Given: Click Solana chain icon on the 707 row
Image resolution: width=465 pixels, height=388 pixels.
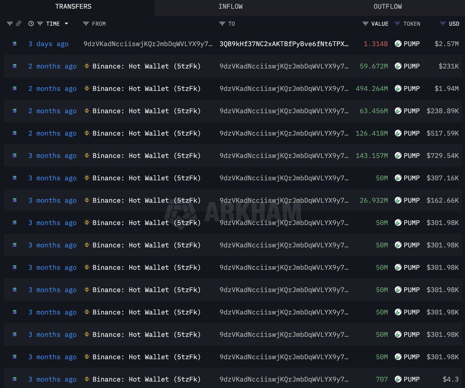Looking at the screenshot, I should coord(15,379).
